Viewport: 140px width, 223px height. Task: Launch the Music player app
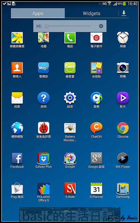coord(96,98)
